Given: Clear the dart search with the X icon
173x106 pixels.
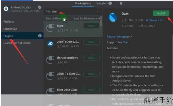Looking at the screenshot, I should coord(98,11).
